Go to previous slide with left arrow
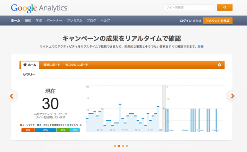The image size is (247, 152). pyautogui.click(x=12, y=96)
